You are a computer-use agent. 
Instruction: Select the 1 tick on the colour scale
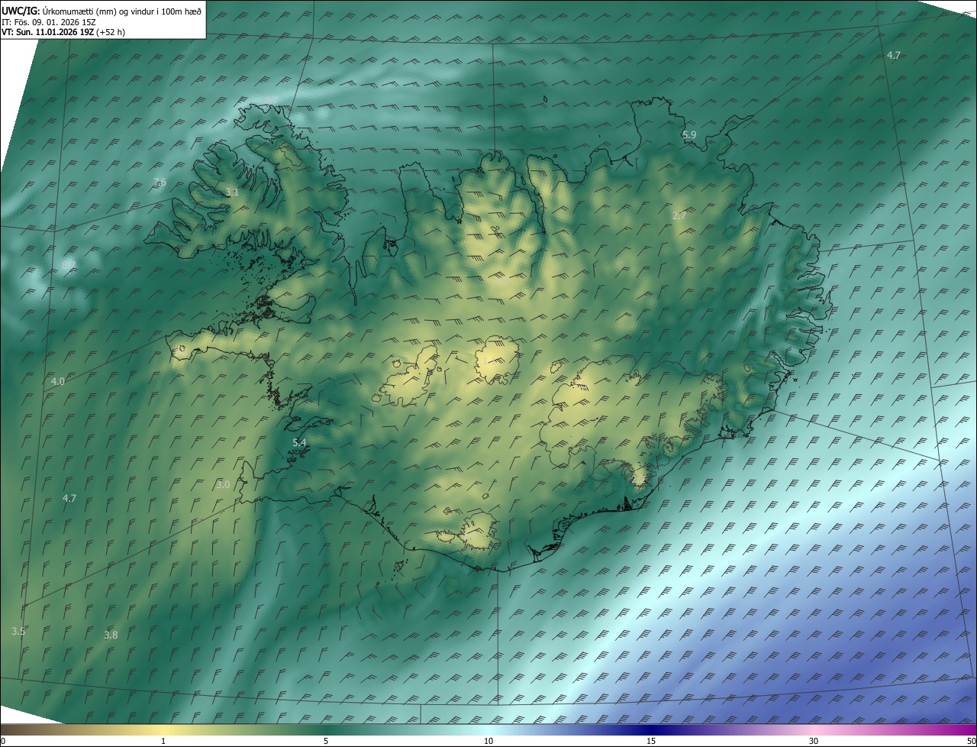[x=163, y=742]
